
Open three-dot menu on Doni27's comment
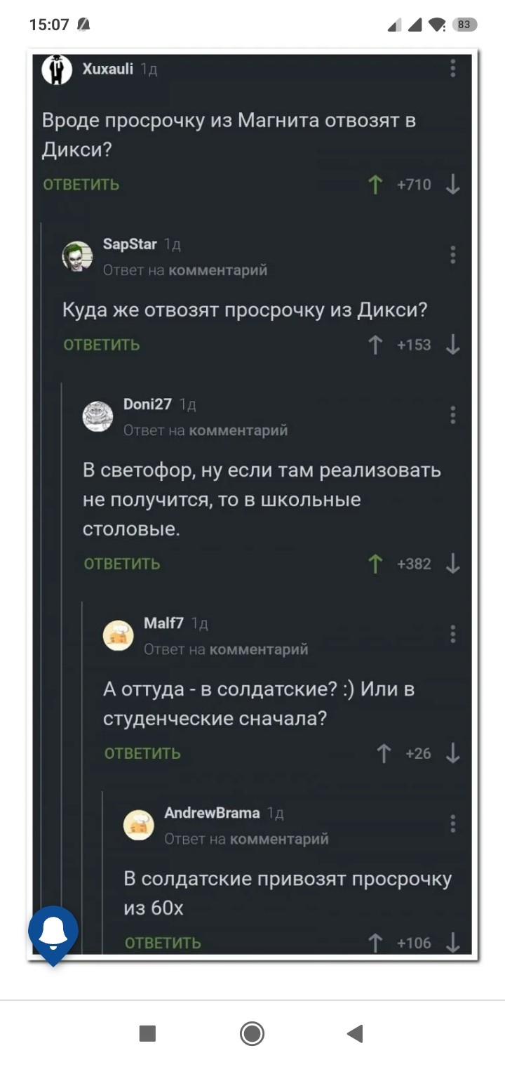[x=453, y=415]
